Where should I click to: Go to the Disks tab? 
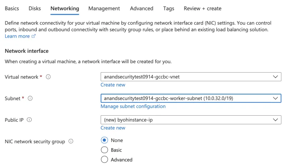coord(35,8)
